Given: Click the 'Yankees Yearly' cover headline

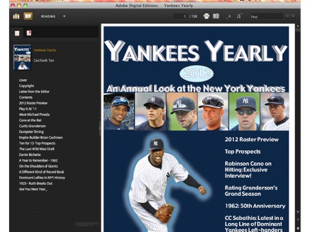Looking at the screenshot, I should pos(196,52).
